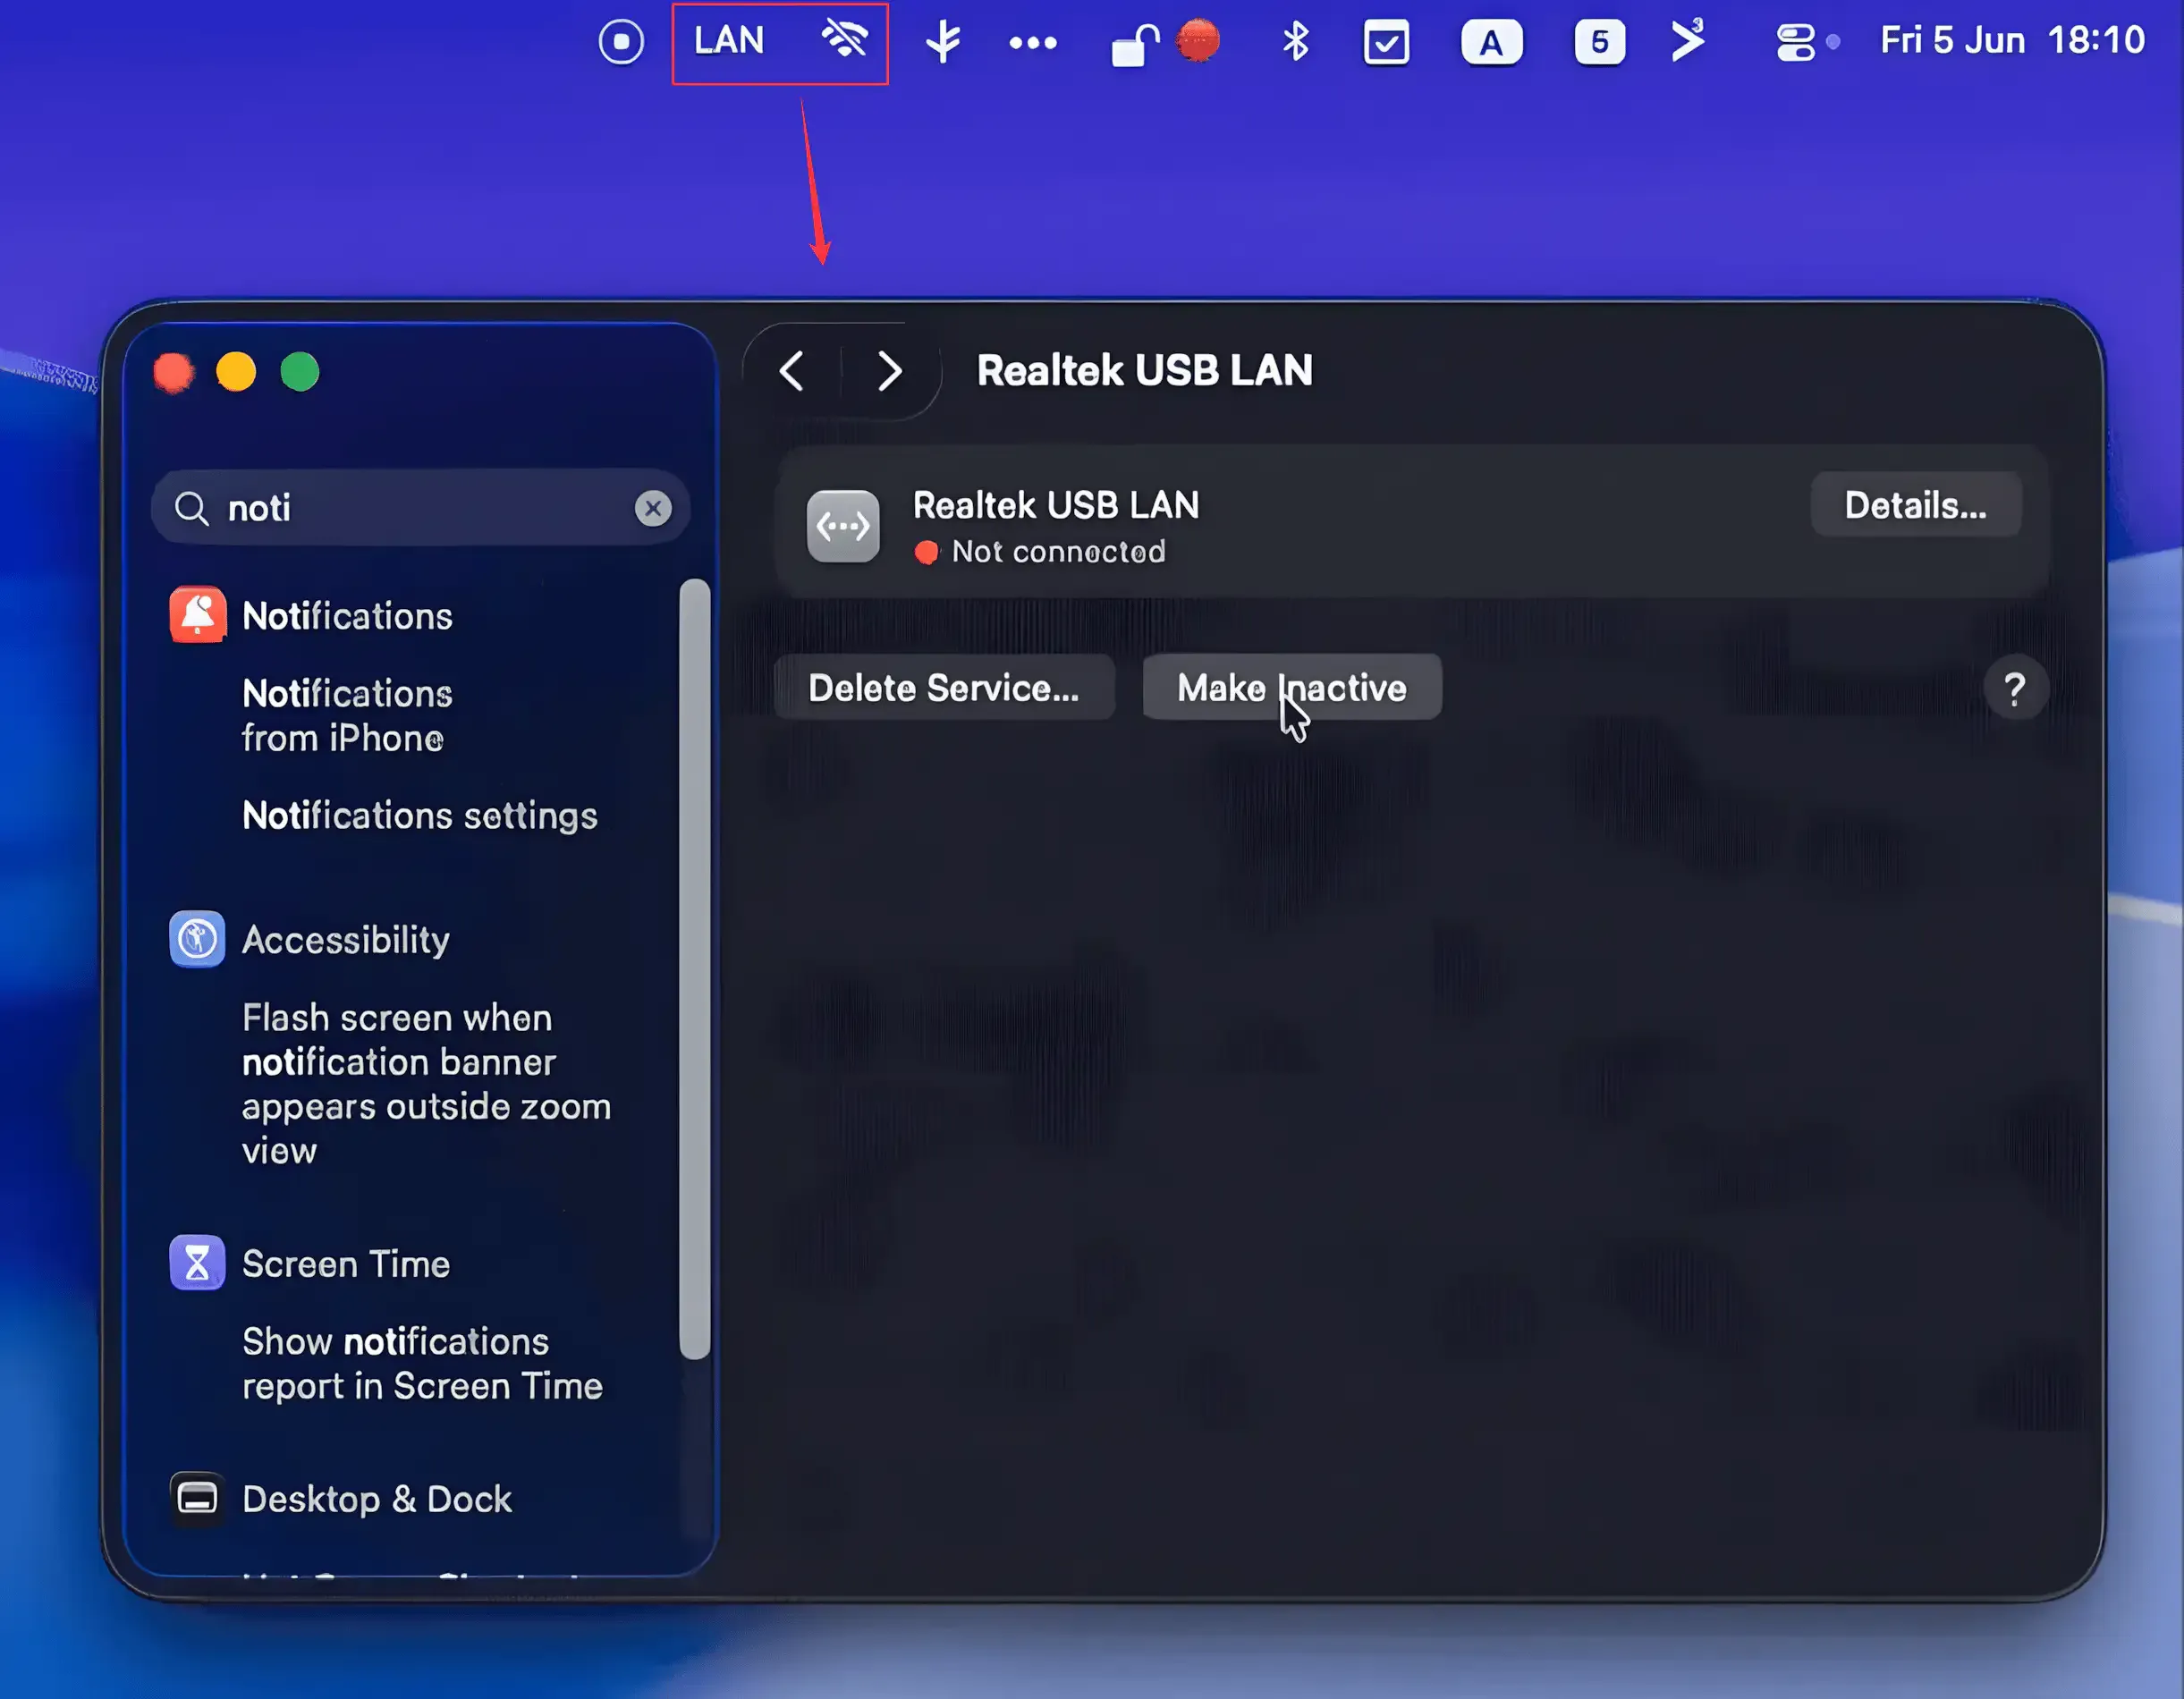Select Accessibility in the sidebar results
The height and width of the screenshot is (1699, 2184).
tap(346, 940)
